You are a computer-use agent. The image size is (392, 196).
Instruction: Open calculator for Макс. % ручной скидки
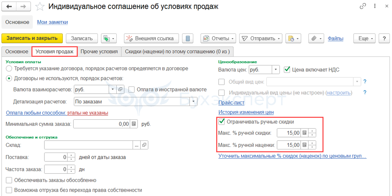click(304, 133)
